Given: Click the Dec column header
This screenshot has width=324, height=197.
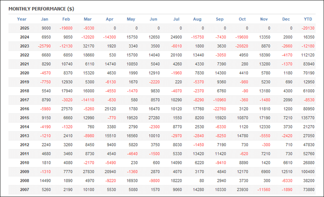Looking at the screenshot, I should click(x=286, y=19).
